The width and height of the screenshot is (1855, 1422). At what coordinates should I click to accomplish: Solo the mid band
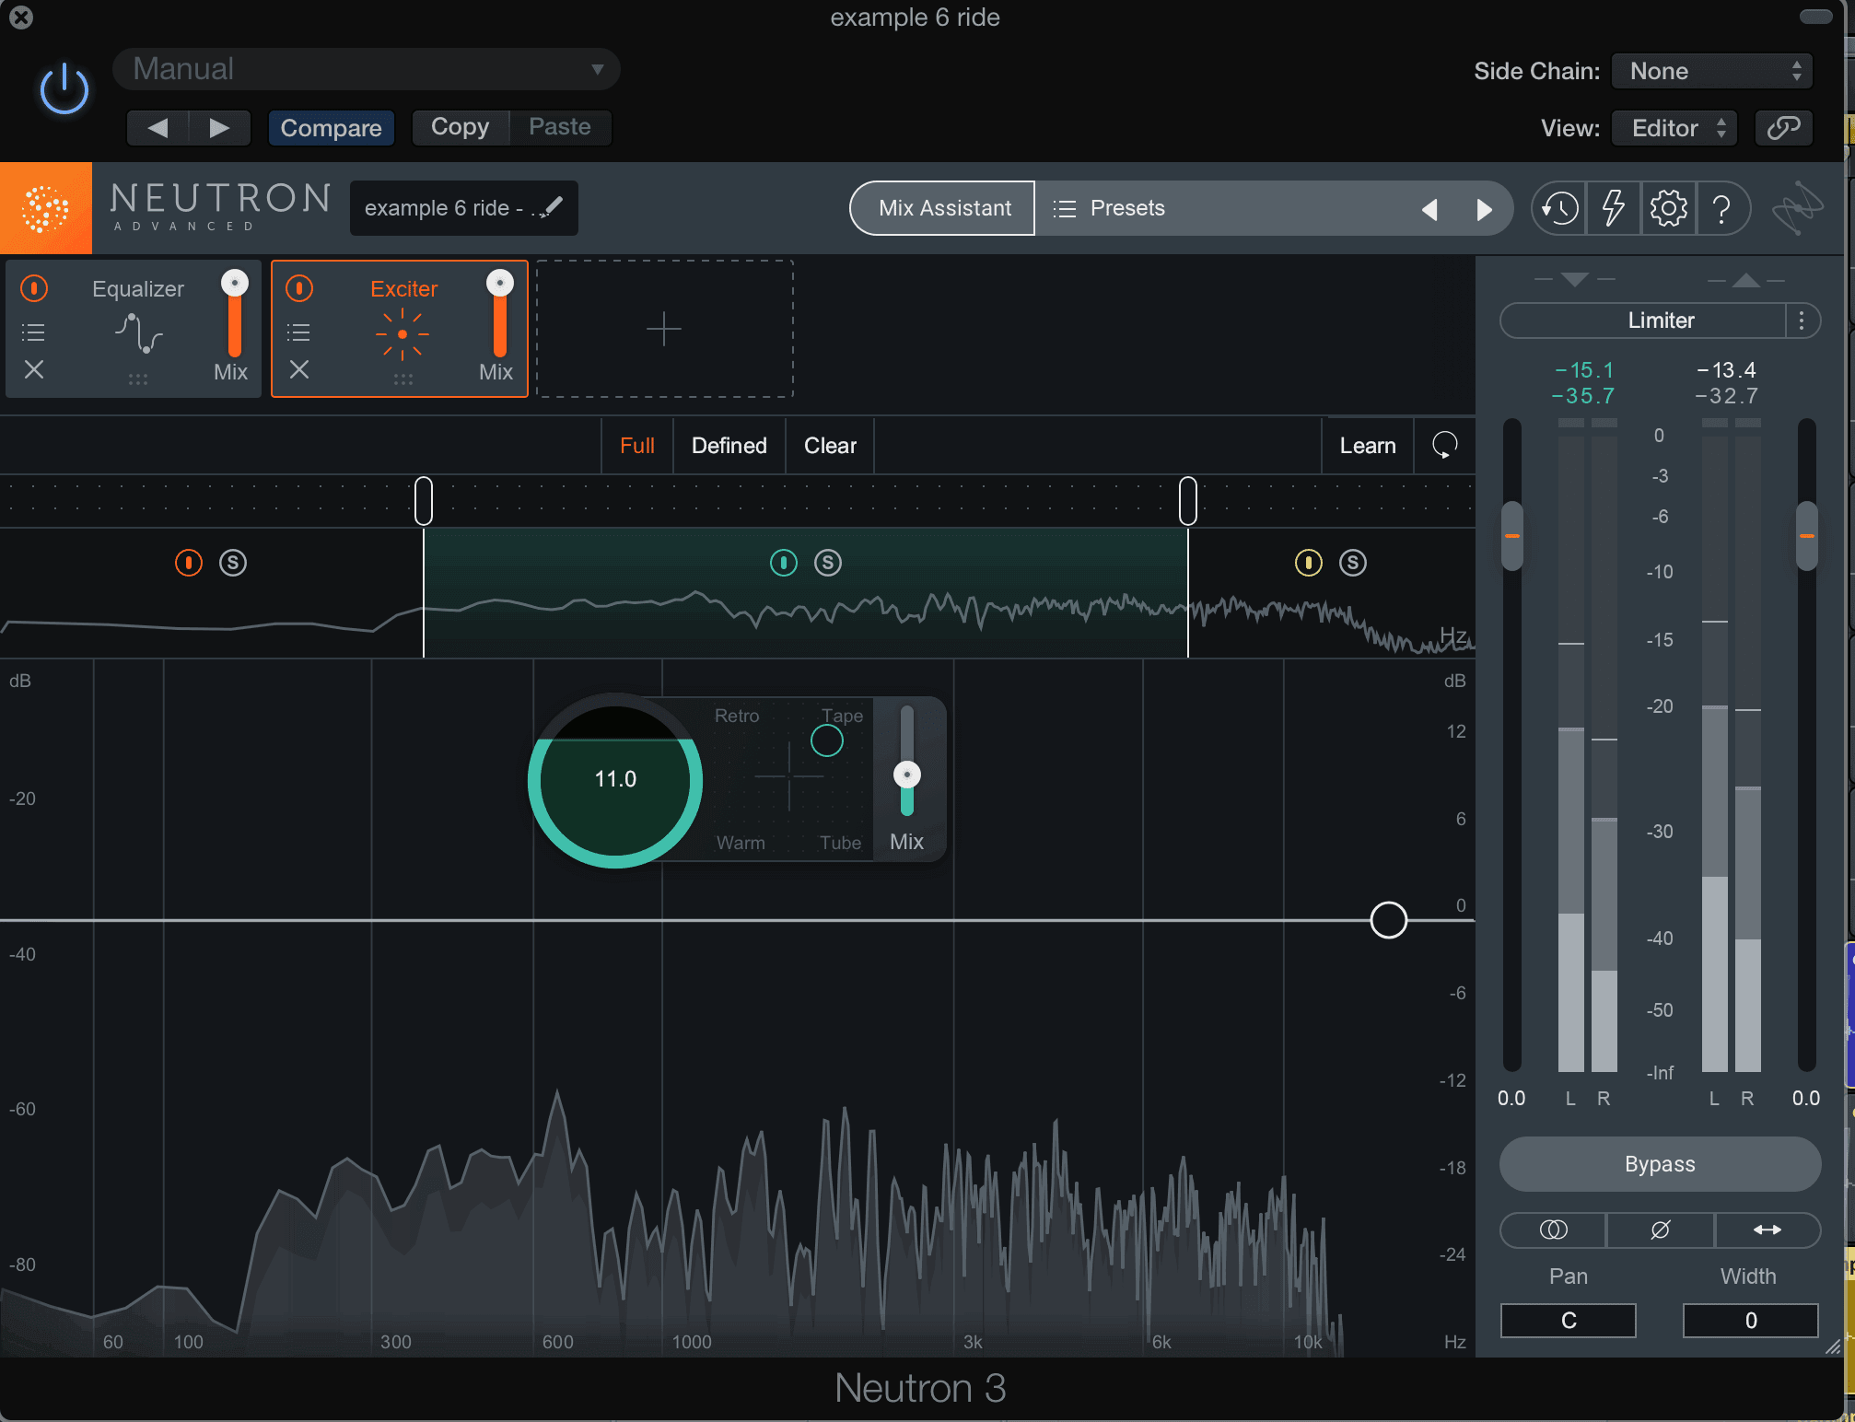click(x=828, y=563)
